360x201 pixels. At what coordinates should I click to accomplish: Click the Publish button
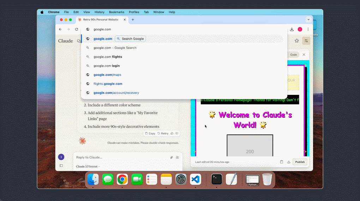300,162
